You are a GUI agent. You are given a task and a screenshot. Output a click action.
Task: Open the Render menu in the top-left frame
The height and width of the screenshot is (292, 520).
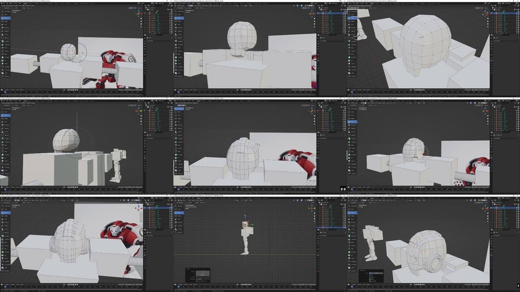tap(10, 3)
